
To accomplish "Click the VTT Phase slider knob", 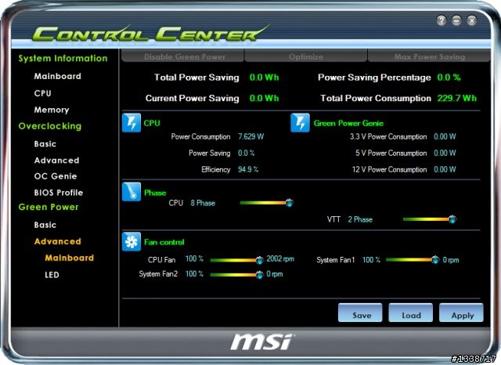I will [452, 219].
